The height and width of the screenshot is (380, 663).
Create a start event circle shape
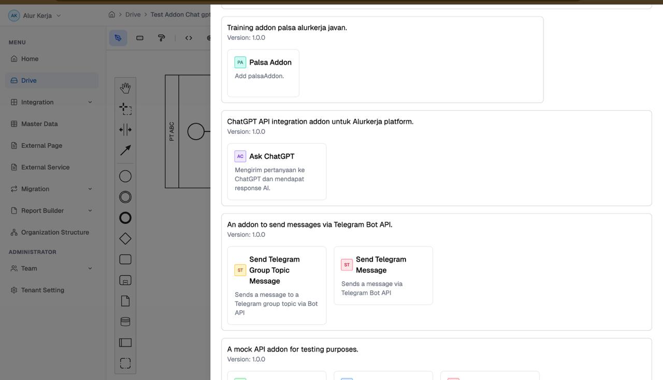[x=125, y=176]
